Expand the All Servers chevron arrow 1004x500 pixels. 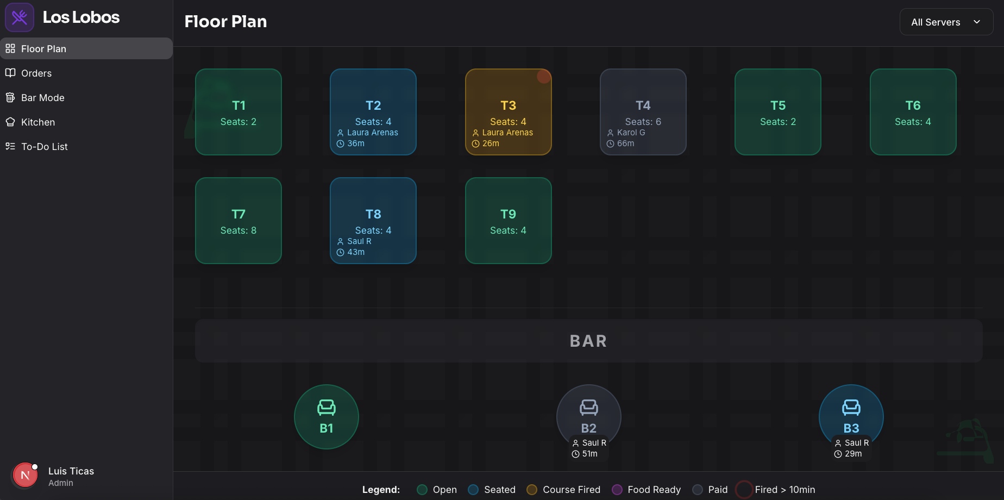click(x=977, y=22)
